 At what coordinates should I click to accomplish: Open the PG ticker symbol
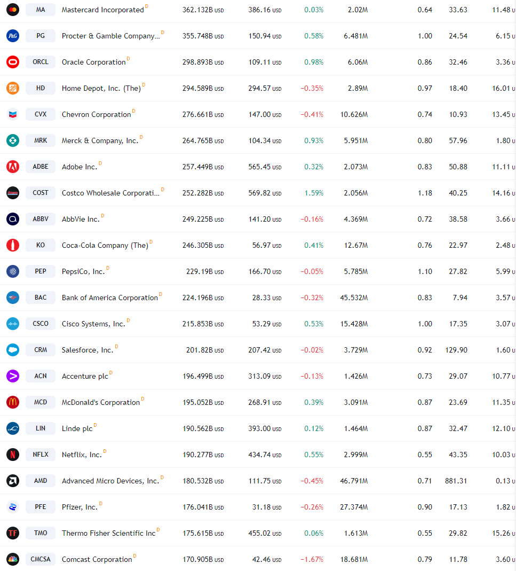pos(41,36)
